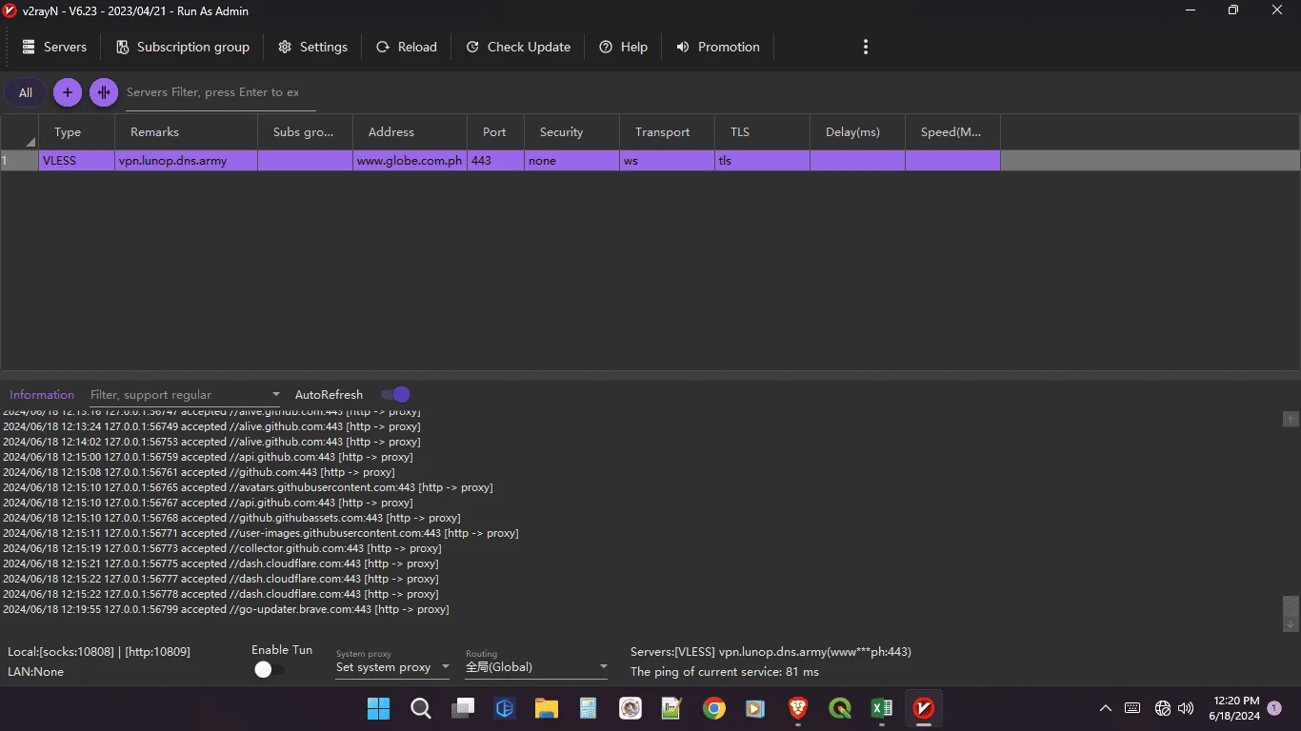Open the Routing Global dropdown
Screen dimensions: 1301x731
(x=536, y=663)
